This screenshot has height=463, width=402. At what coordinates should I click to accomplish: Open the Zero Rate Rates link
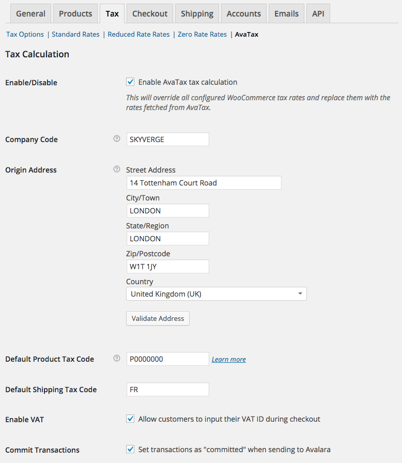coord(202,35)
